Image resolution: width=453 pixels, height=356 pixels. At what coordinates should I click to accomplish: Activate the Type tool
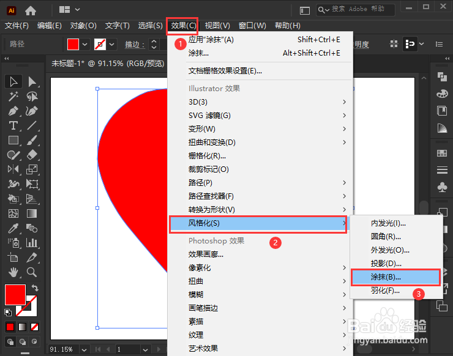coord(13,126)
